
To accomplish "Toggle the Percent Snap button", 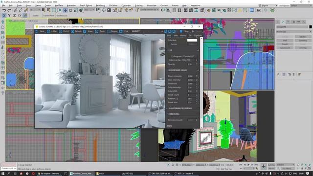I will (x=126, y=10).
